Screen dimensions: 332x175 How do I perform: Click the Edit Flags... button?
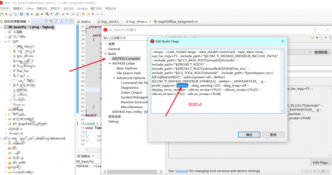321,163
